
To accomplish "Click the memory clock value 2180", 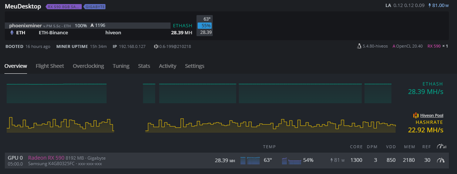I will tap(409, 160).
